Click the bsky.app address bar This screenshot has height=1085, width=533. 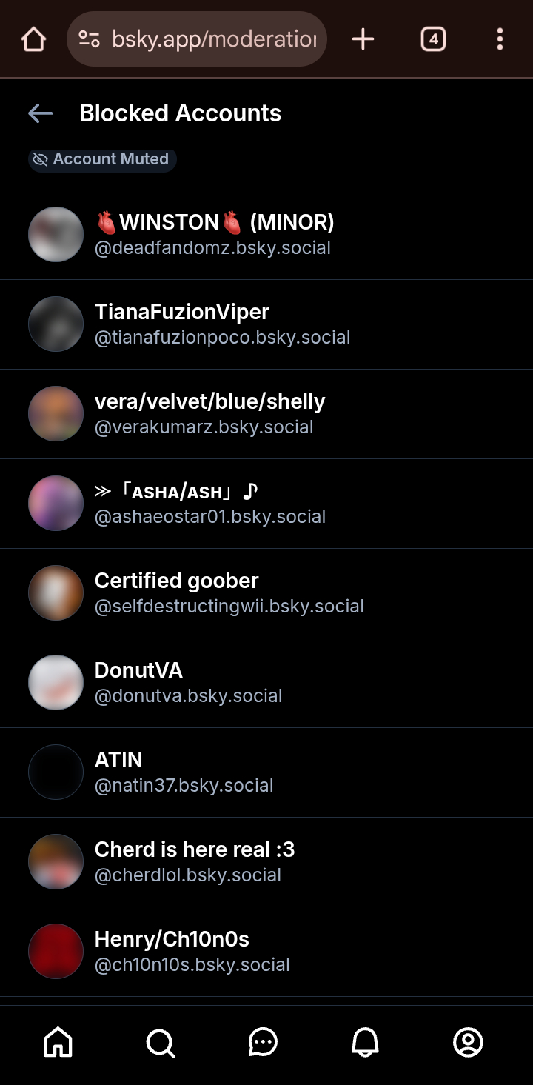click(x=215, y=39)
